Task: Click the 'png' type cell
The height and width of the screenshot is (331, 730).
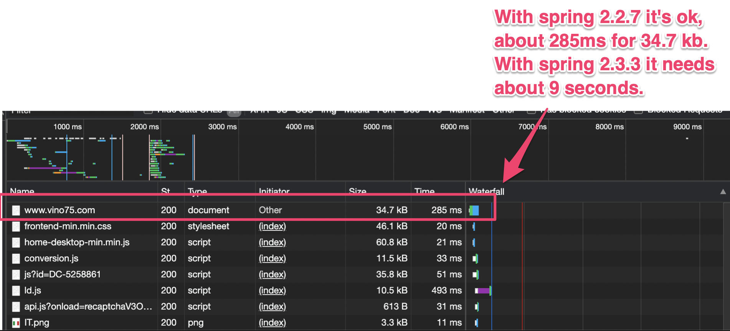Action: [195, 323]
